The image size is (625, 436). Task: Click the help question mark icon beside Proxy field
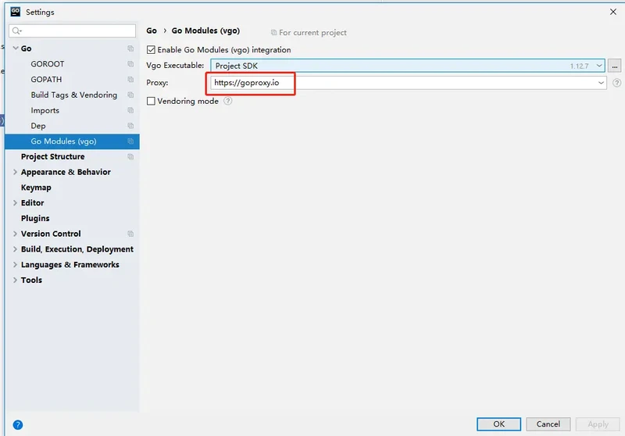616,83
